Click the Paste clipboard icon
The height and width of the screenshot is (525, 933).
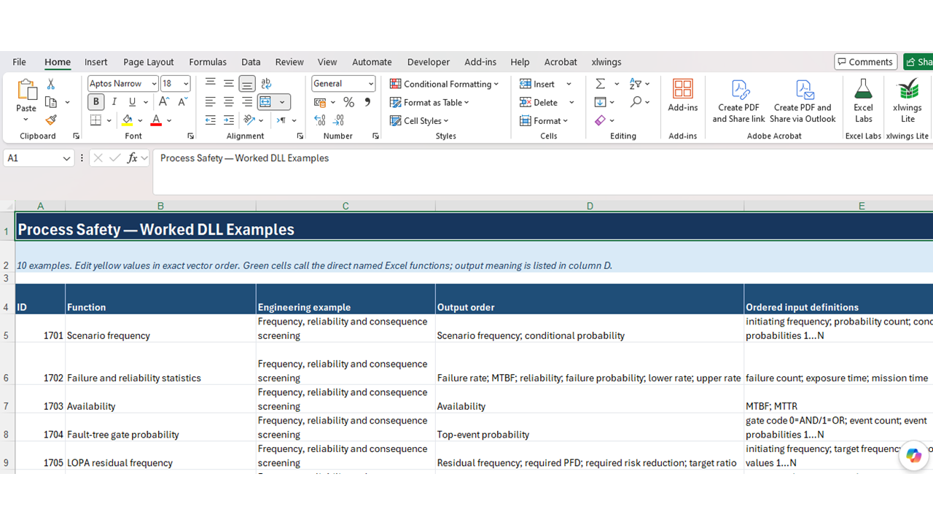tap(26, 90)
